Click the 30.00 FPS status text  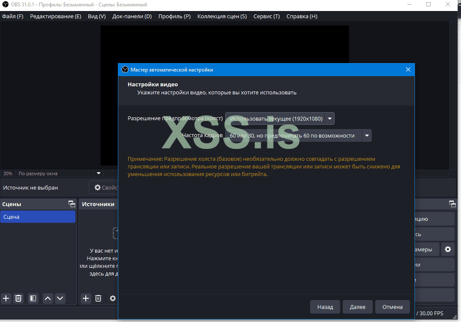pyautogui.click(x=431, y=313)
